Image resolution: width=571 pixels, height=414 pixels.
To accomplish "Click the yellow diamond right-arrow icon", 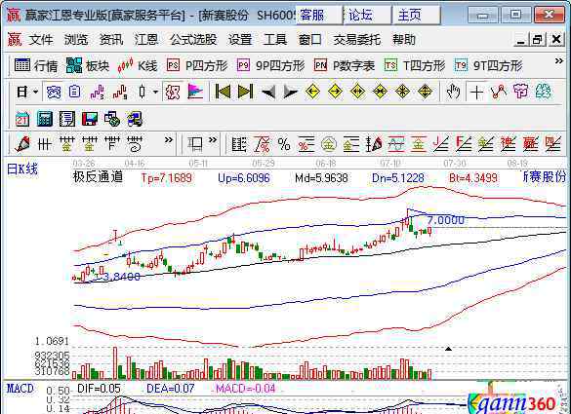I will [335, 92].
